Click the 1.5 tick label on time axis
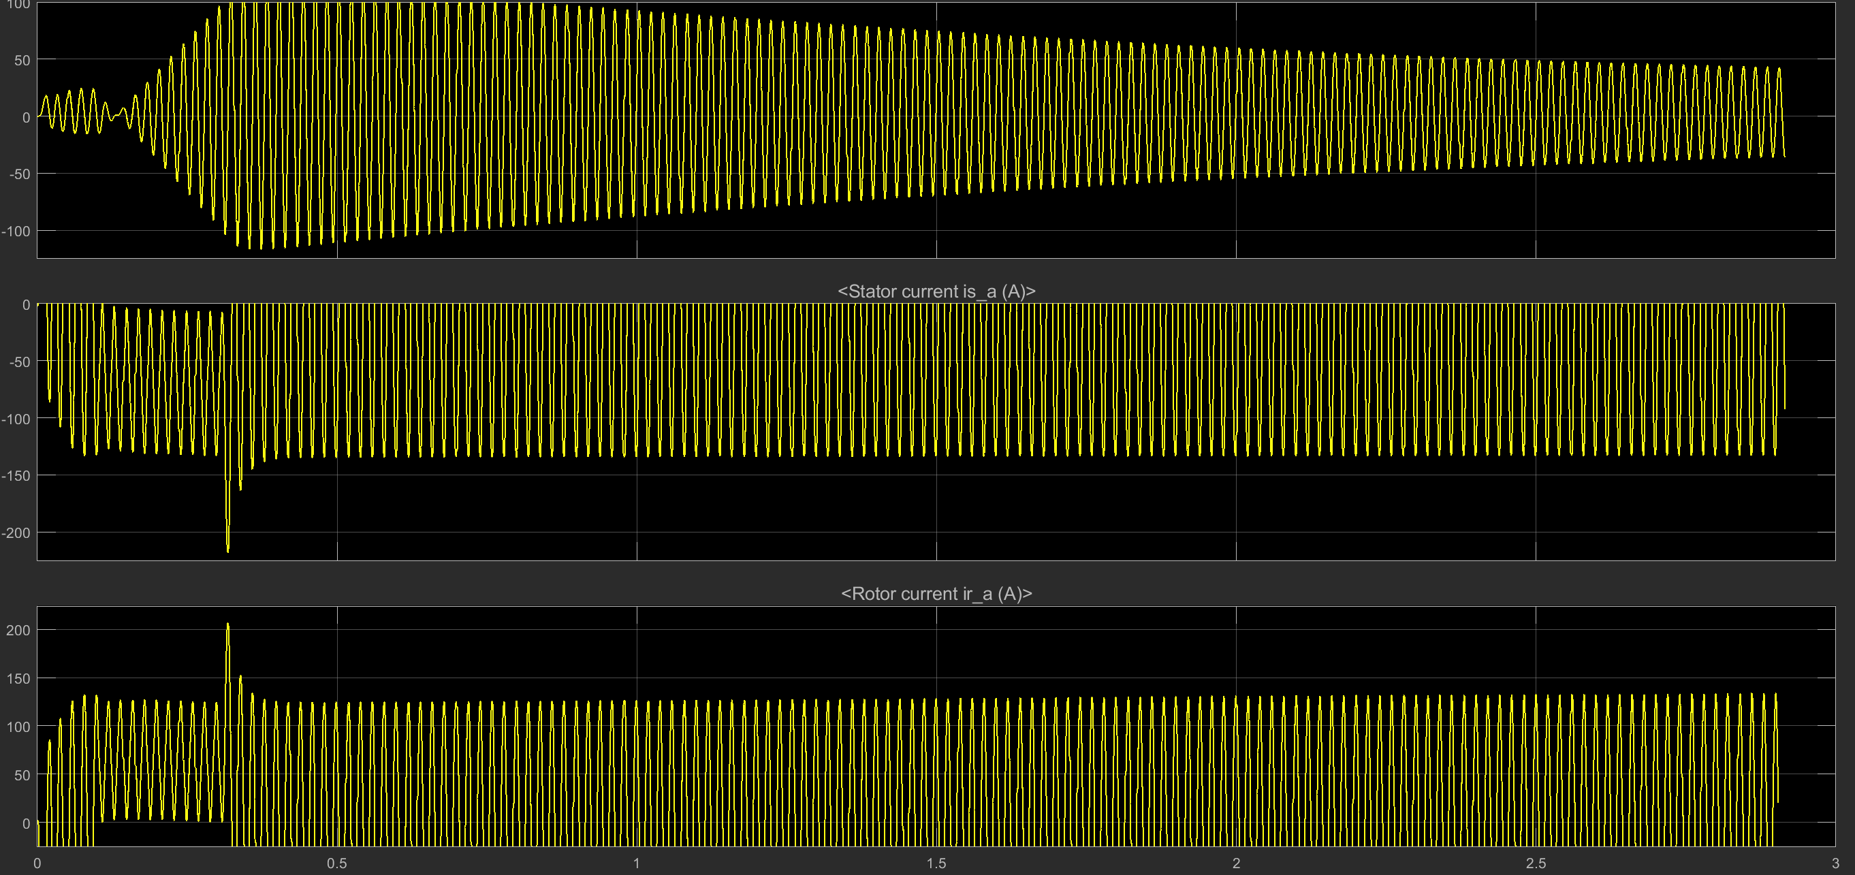The height and width of the screenshot is (875, 1855). click(x=936, y=863)
